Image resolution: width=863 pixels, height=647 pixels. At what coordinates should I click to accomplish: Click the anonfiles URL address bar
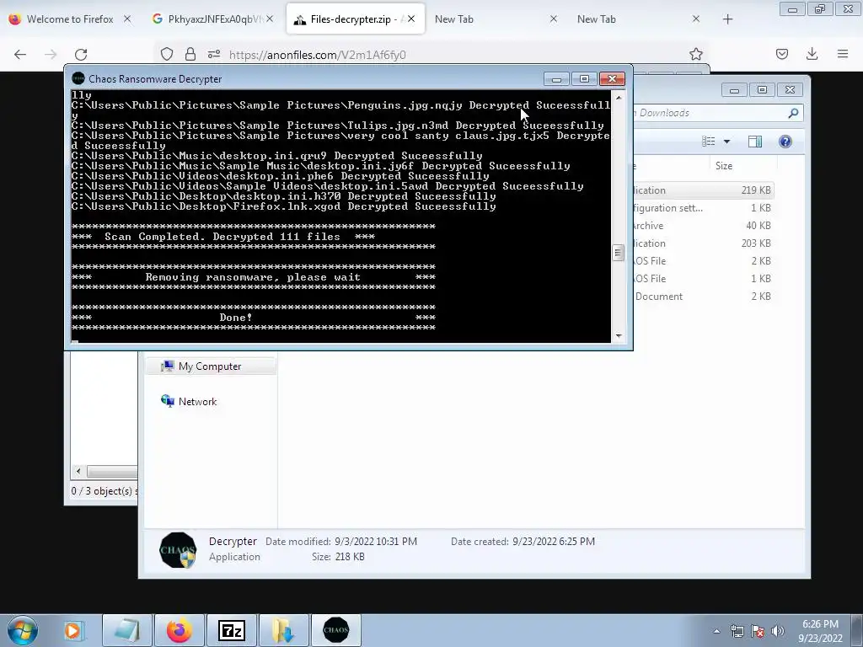[429, 55]
